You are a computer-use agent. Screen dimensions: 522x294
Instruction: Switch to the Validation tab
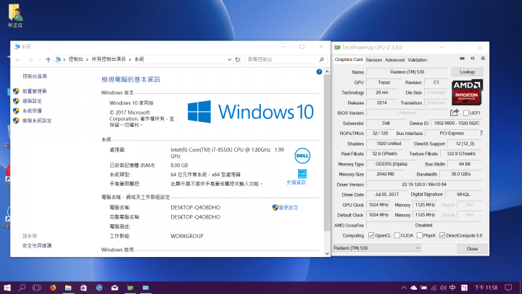click(x=417, y=60)
